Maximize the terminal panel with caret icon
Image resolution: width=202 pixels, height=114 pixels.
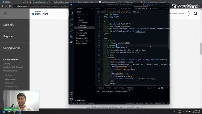pyautogui.click(x=165, y=88)
